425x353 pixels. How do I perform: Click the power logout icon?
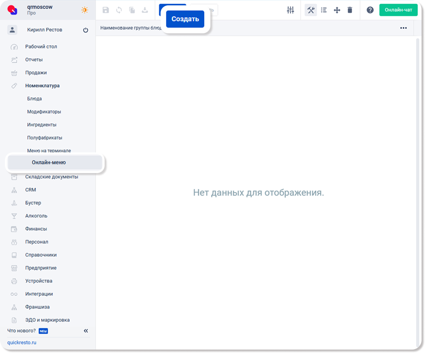[x=85, y=30]
